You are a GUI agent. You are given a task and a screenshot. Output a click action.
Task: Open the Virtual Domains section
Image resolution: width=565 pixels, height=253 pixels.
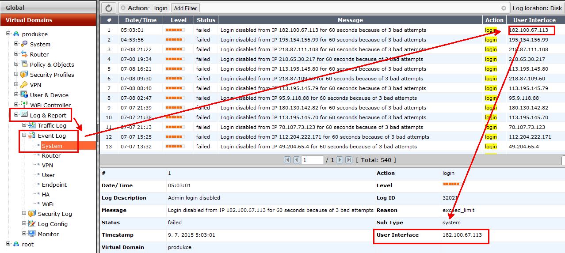click(x=48, y=20)
